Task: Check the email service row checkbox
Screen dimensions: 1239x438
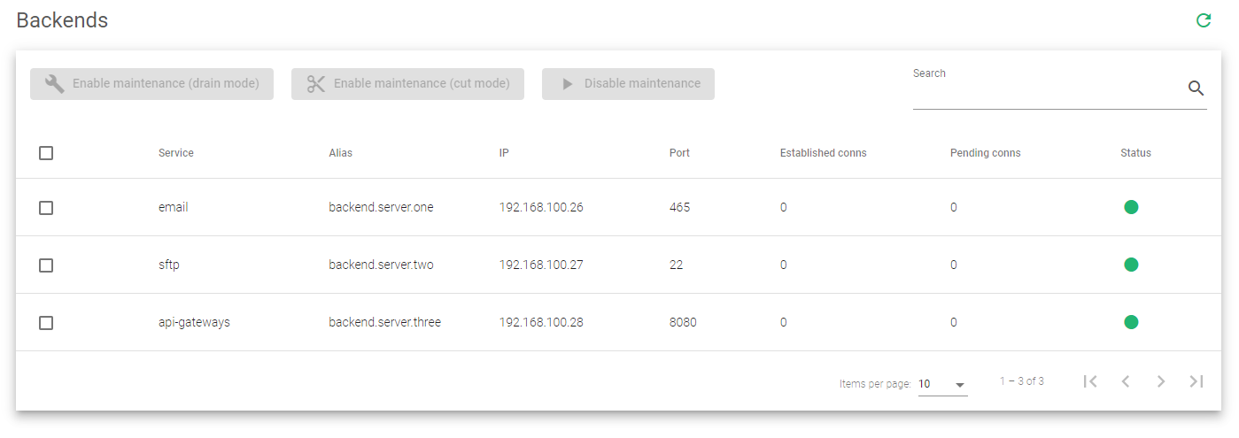Action: [46, 208]
